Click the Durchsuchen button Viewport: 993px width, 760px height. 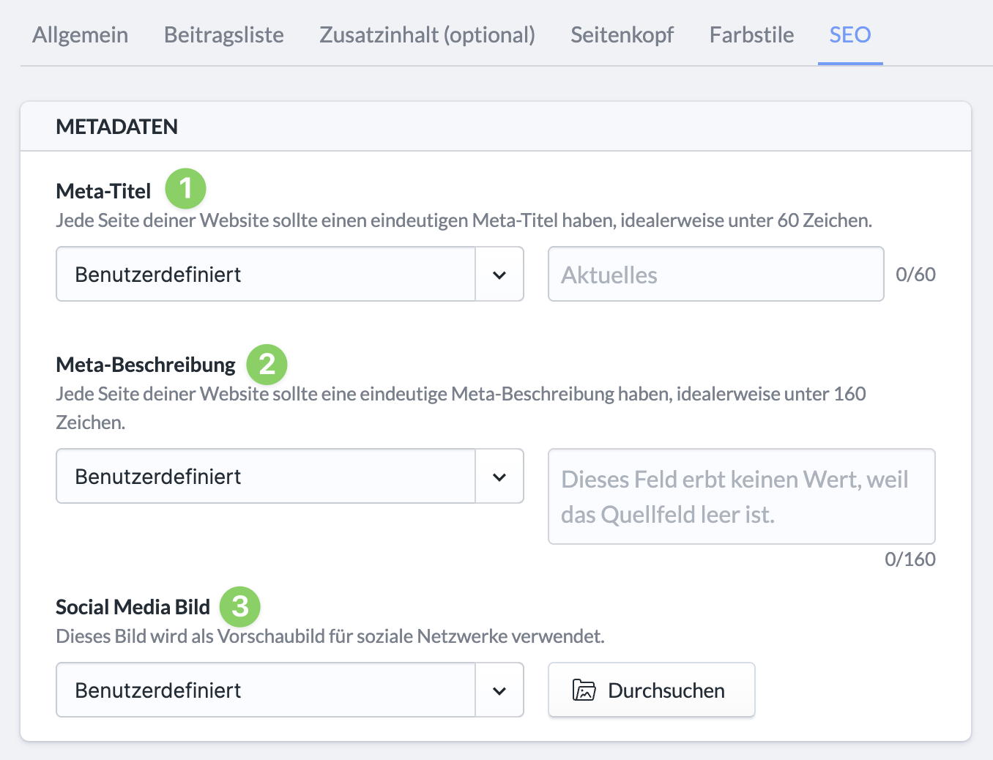pos(651,689)
